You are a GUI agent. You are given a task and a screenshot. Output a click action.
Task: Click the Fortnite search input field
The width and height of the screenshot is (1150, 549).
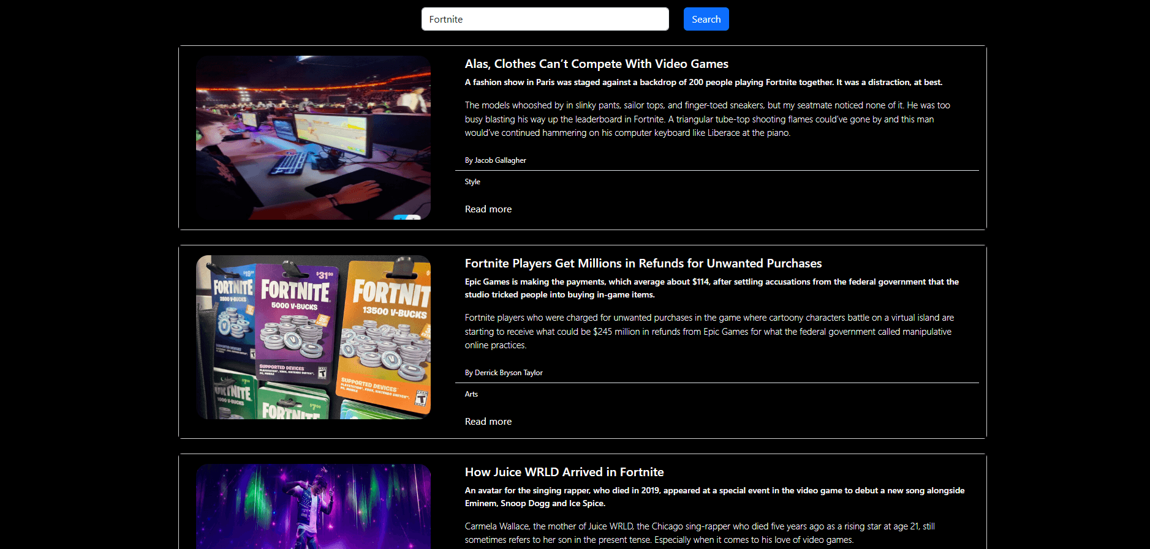coord(545,19)
